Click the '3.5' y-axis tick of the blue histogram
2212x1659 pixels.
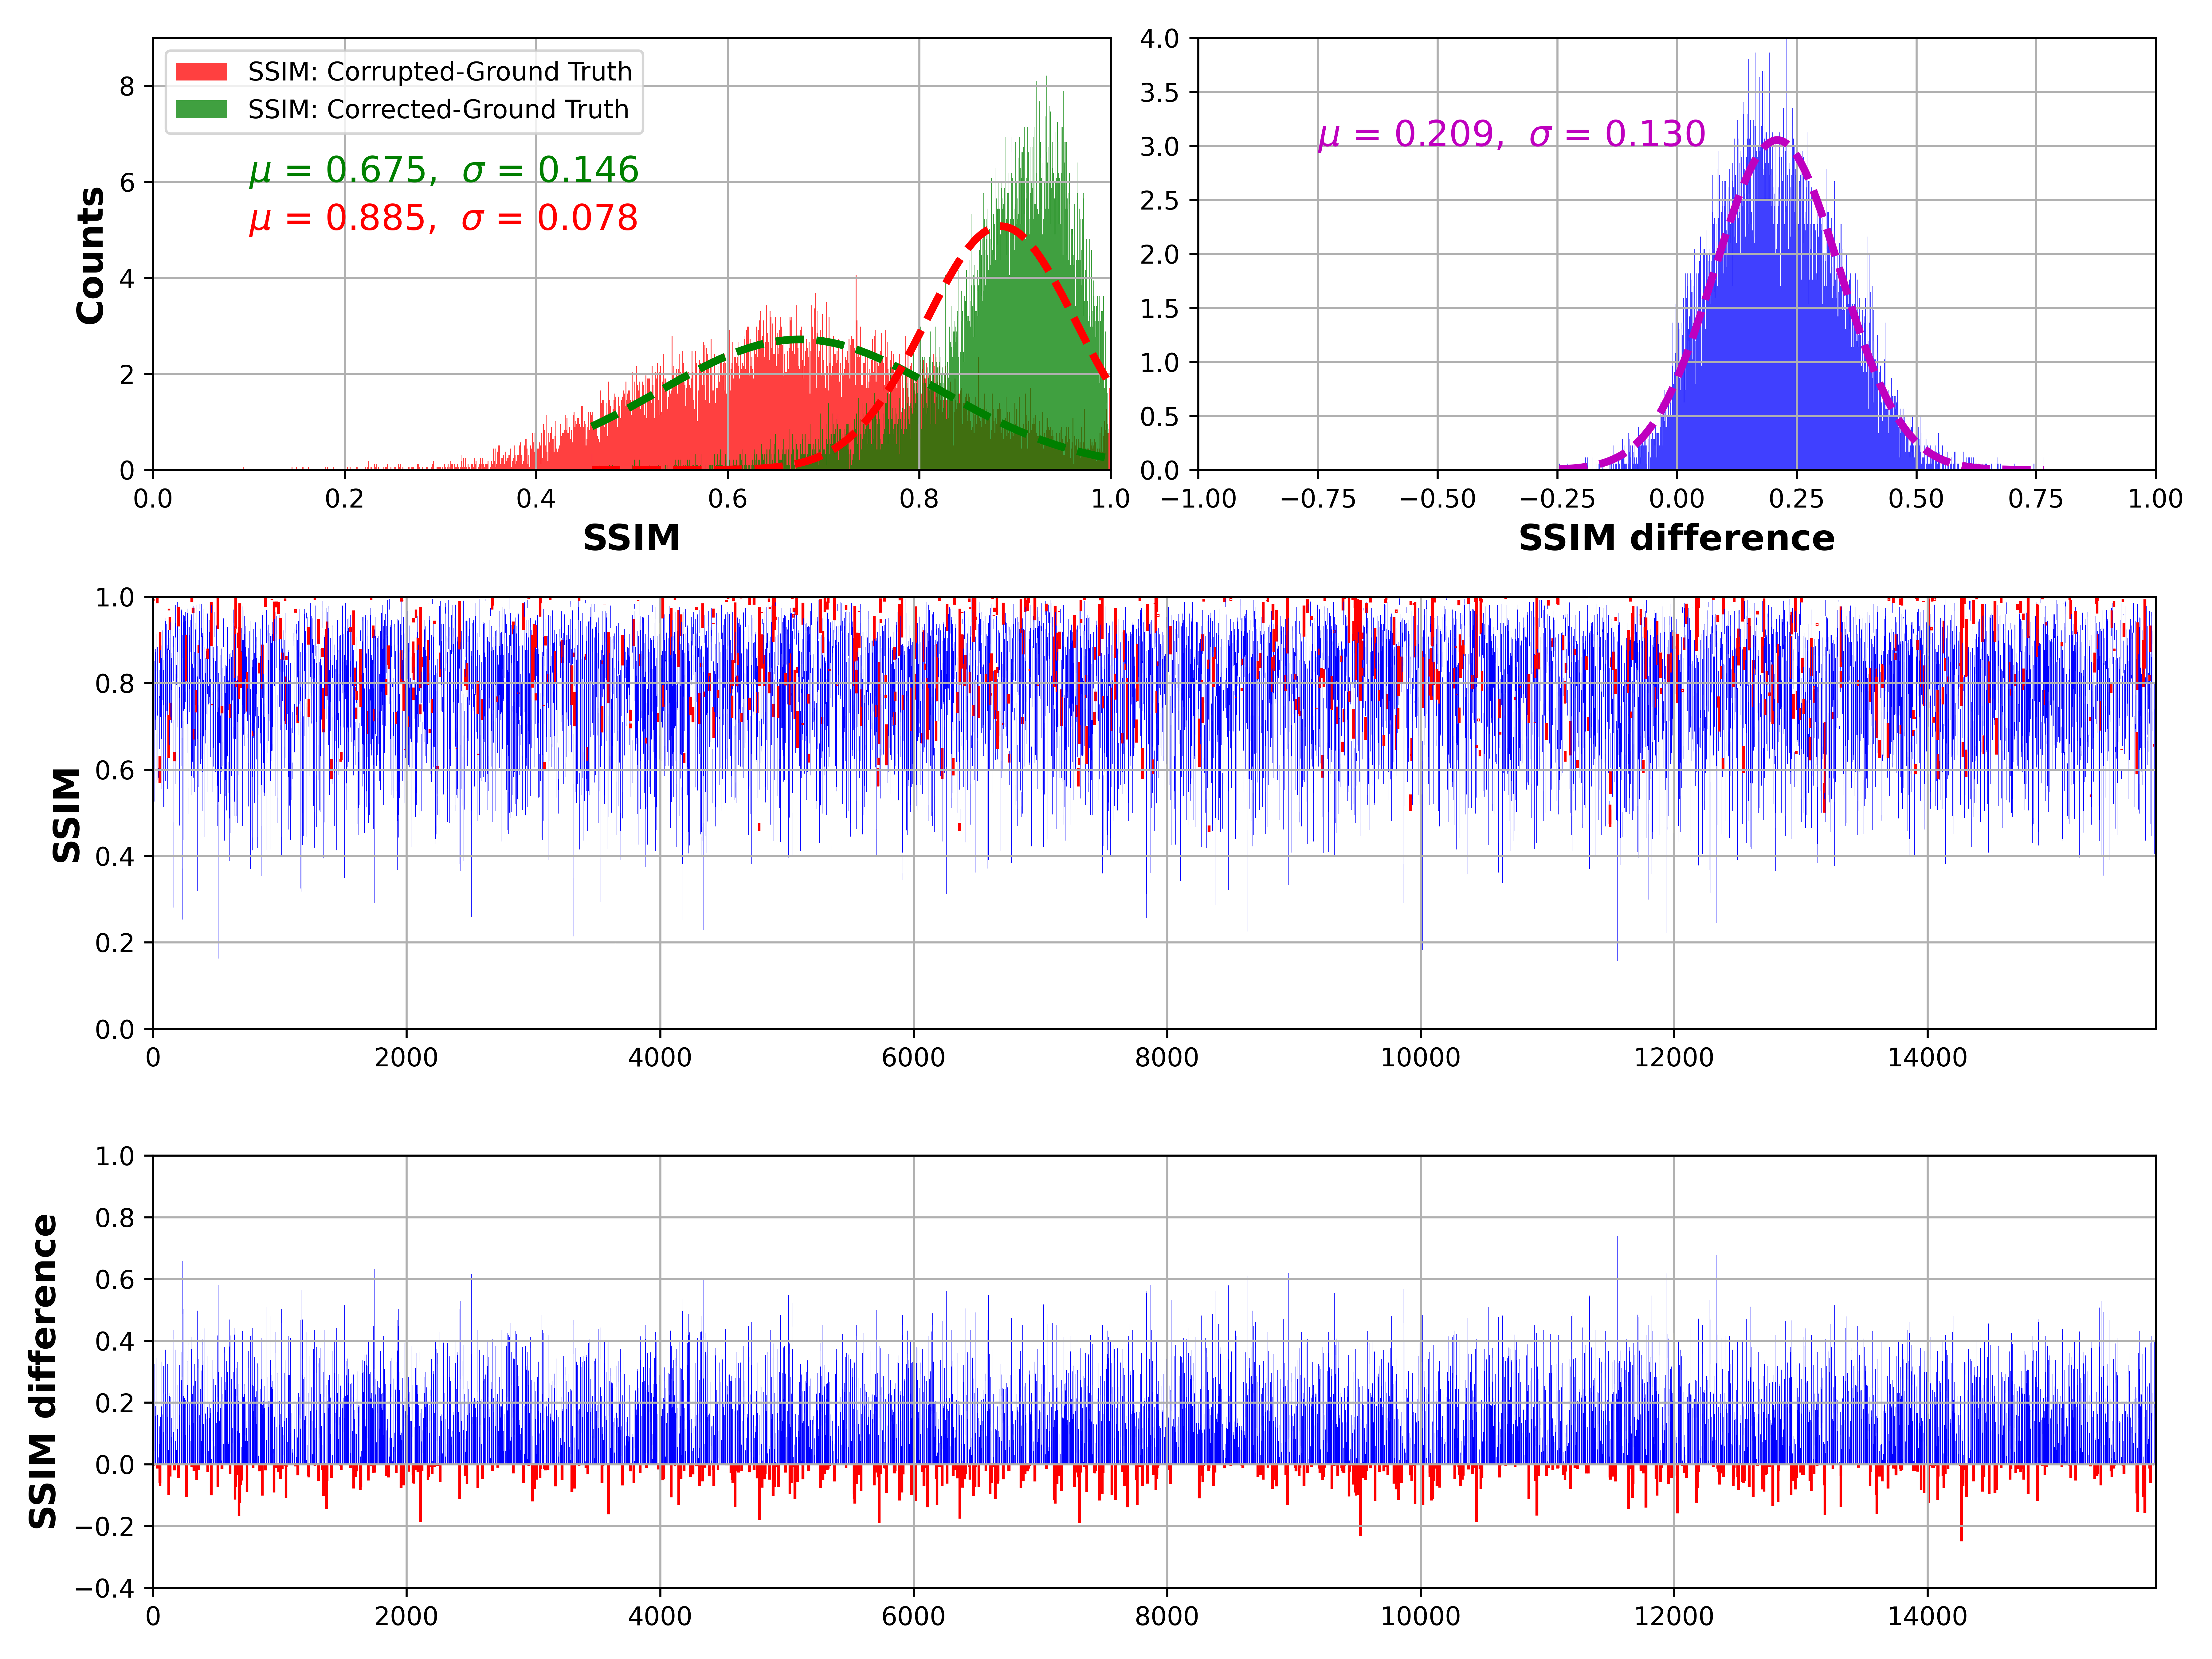[1160, 93]
